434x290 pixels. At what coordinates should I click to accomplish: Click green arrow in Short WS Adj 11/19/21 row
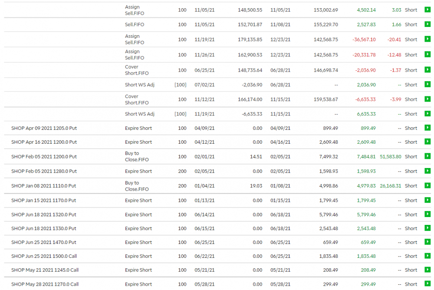point(427,114)
